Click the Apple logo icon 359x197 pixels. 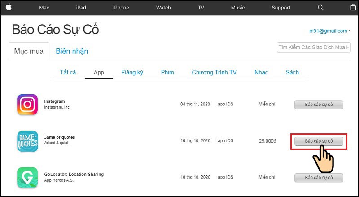(9, 7)
